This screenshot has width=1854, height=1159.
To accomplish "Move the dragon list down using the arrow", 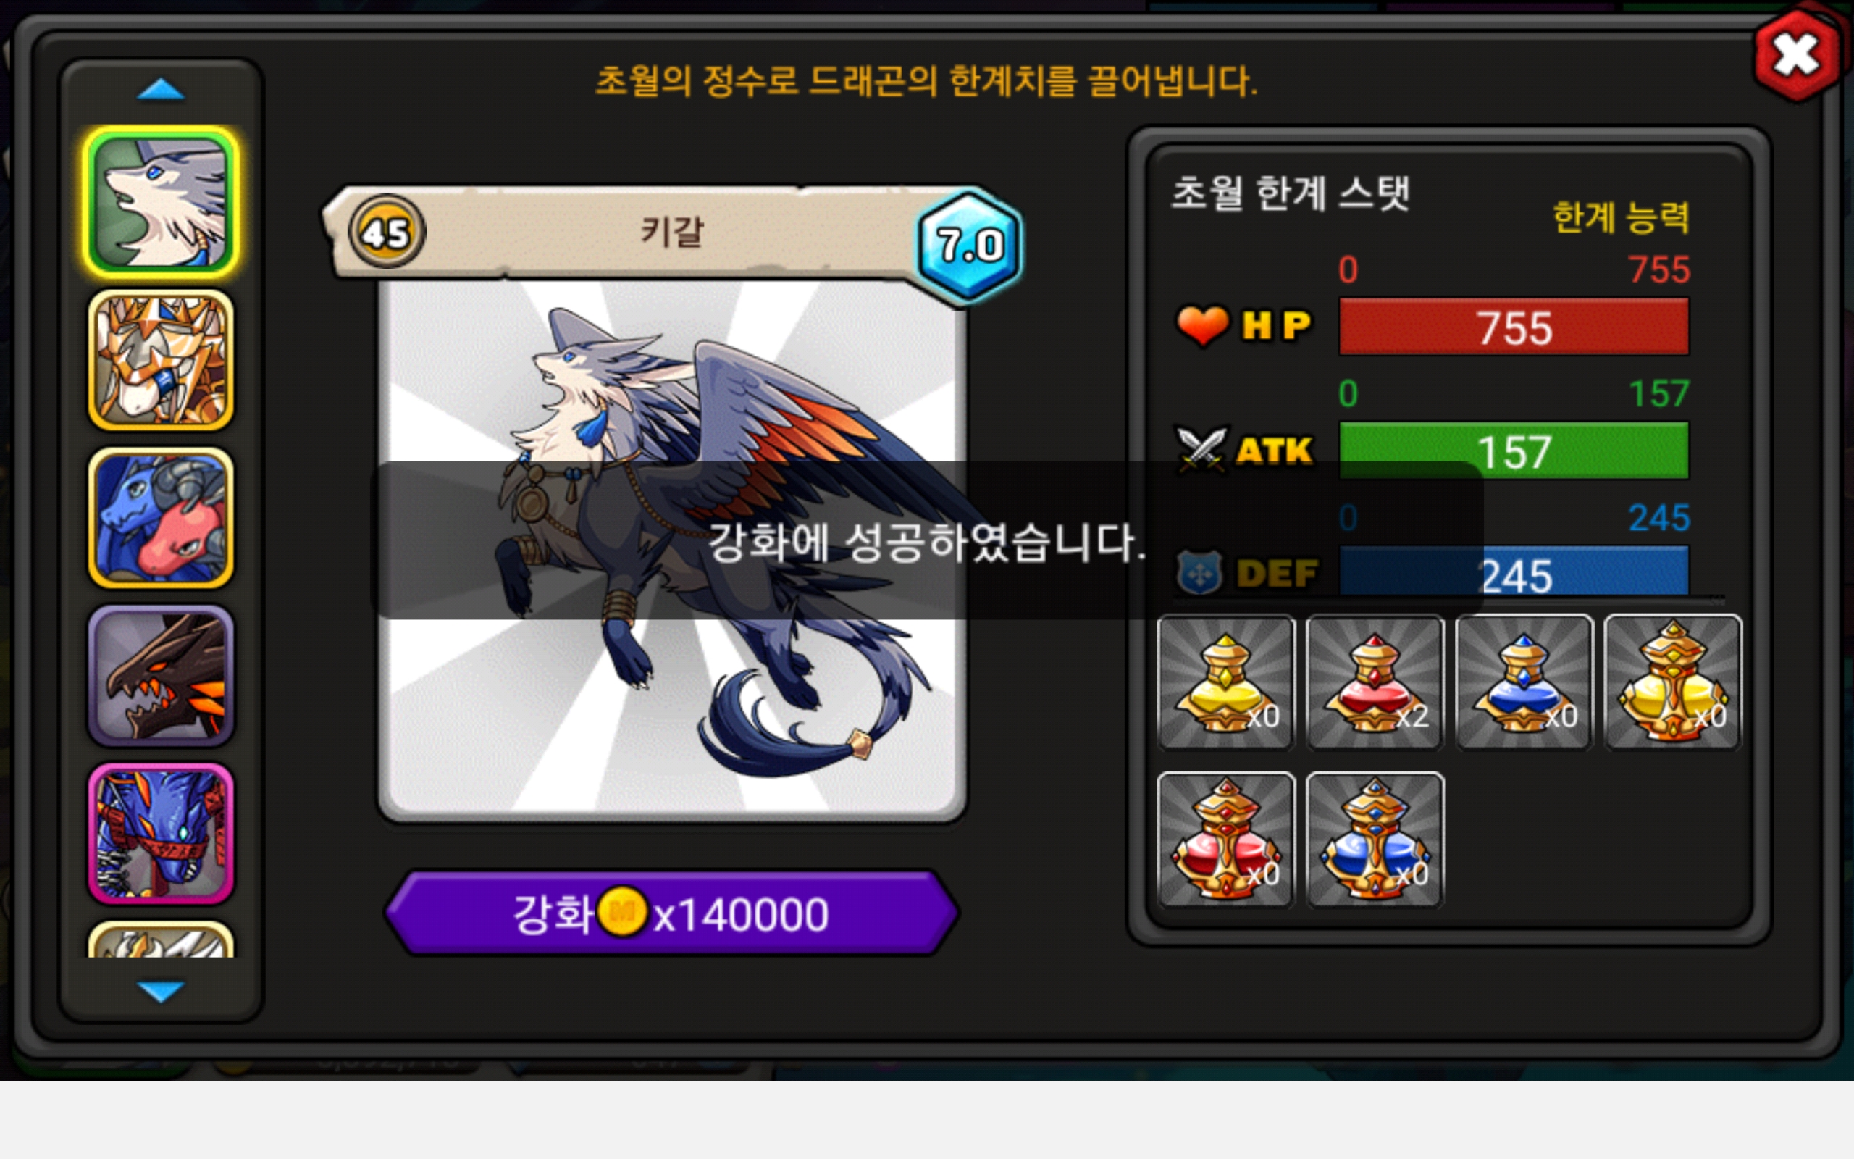I will point(160,990).
